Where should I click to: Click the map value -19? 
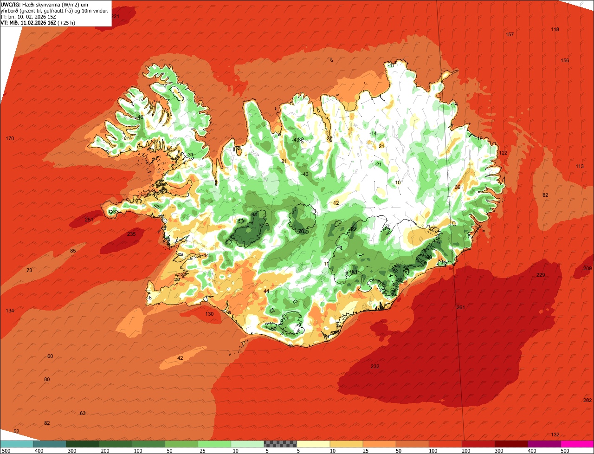point(478,138)
